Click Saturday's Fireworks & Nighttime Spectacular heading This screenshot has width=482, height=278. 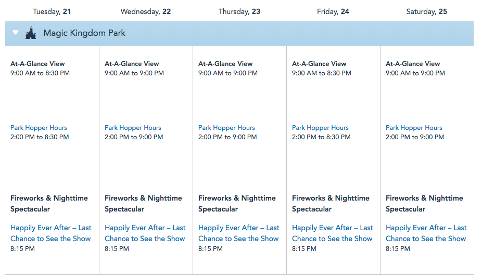[424, 203]
